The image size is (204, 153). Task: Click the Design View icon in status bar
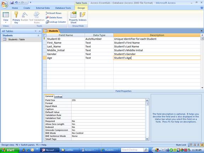202,145
